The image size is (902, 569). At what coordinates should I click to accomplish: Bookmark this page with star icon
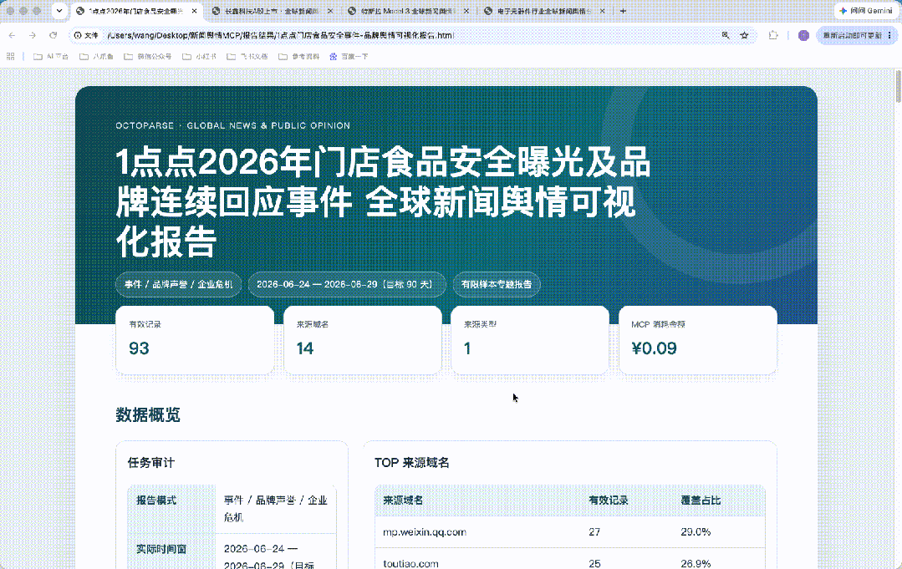pyautogui.click(x=744, y=36)
